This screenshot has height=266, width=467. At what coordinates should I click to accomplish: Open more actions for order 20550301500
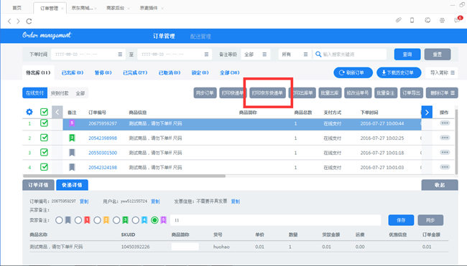click(x=445, y=152)
